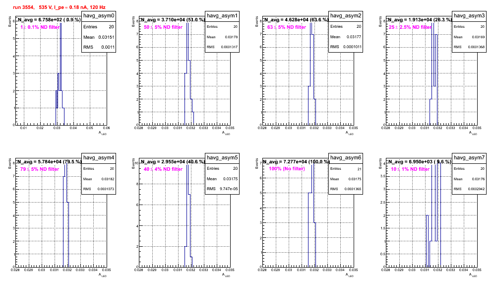The image size is (494, 284).
Task: Select the havg_asym2 stats box title
Action: pos(346,15)
